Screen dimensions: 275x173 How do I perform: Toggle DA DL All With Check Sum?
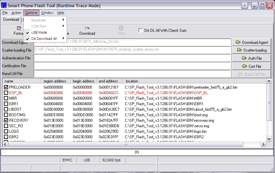(x=141, y=30)
